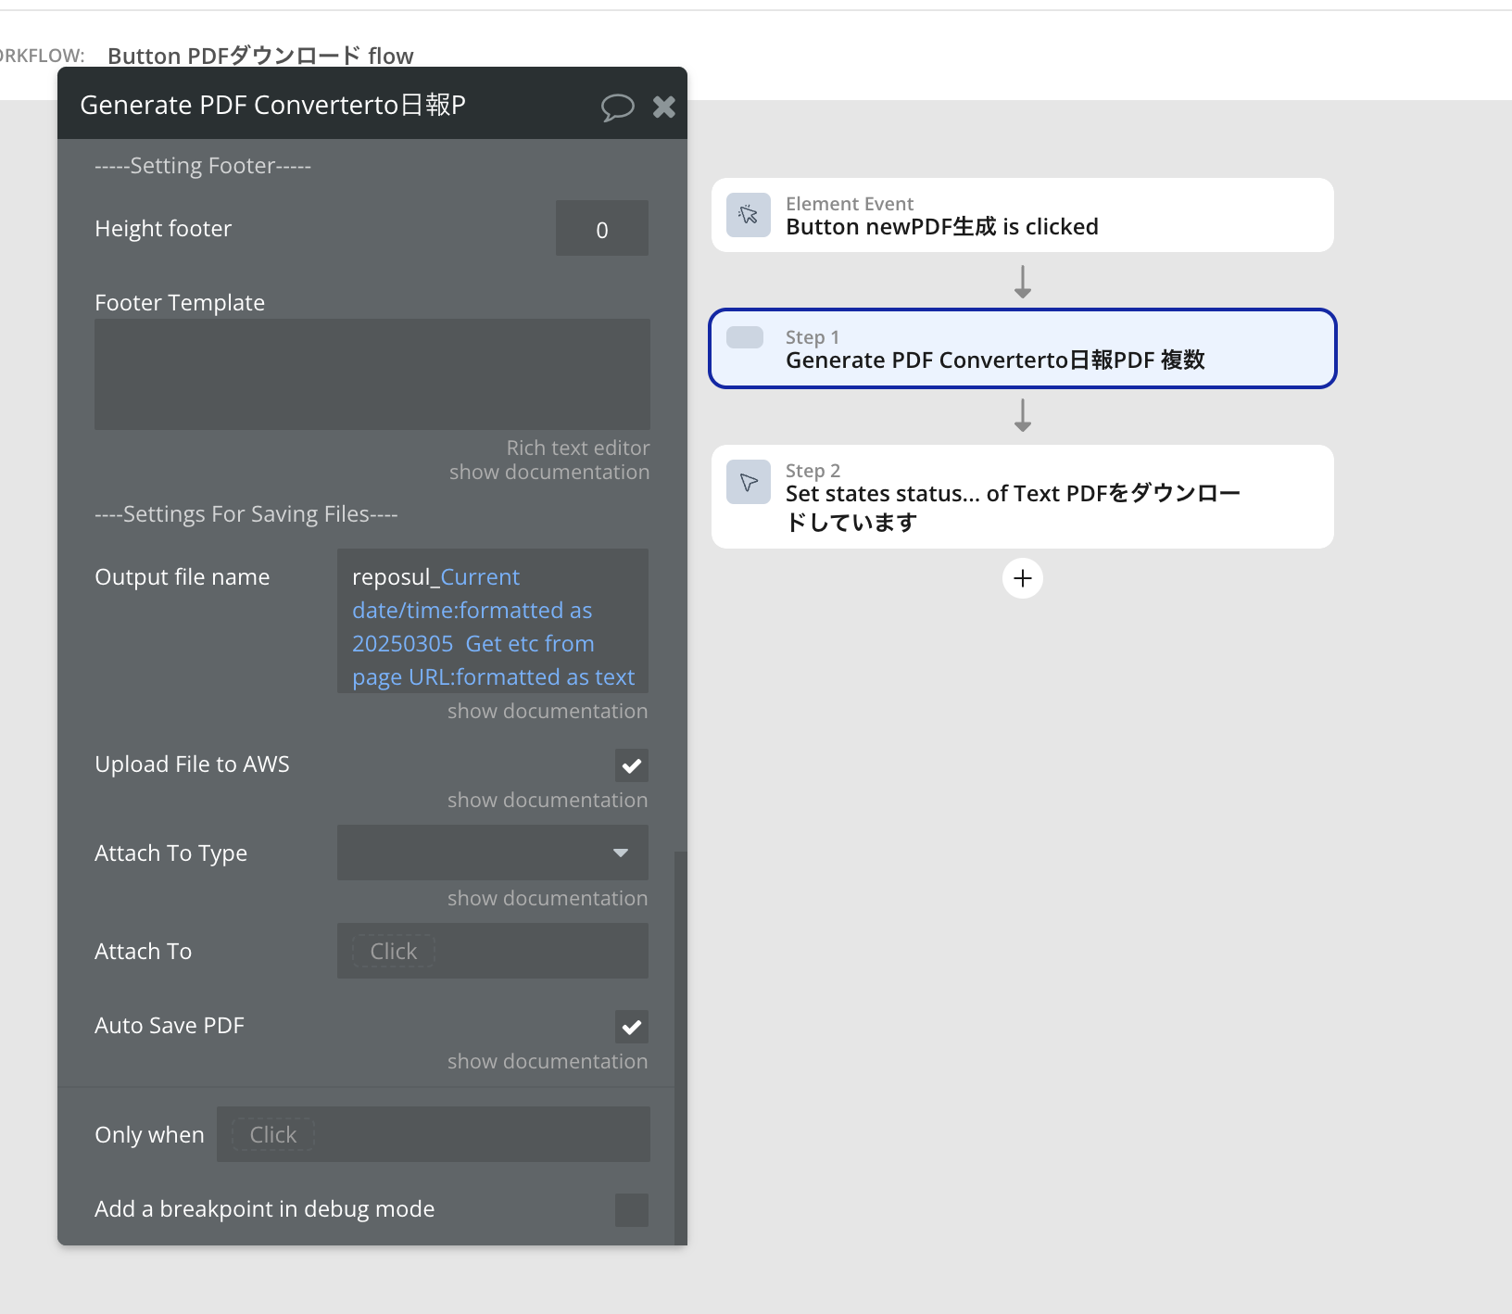
Task: Enable breakpoint in debug mode checkbox
Action: [631, 1209]
